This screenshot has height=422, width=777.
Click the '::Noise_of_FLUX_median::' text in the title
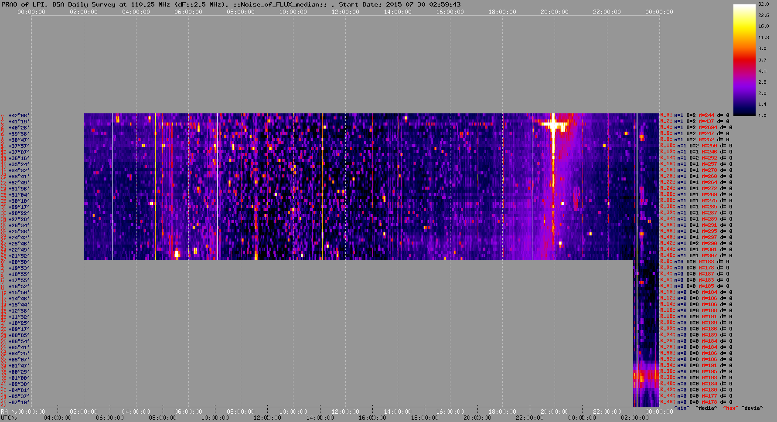(283, 4)
